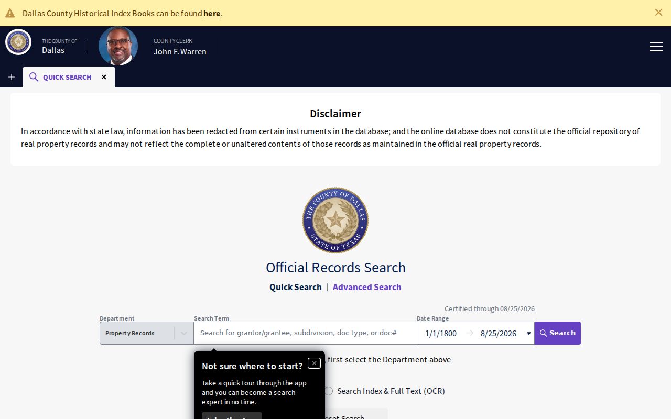Switch to Advanced Search

click(367, 287)
